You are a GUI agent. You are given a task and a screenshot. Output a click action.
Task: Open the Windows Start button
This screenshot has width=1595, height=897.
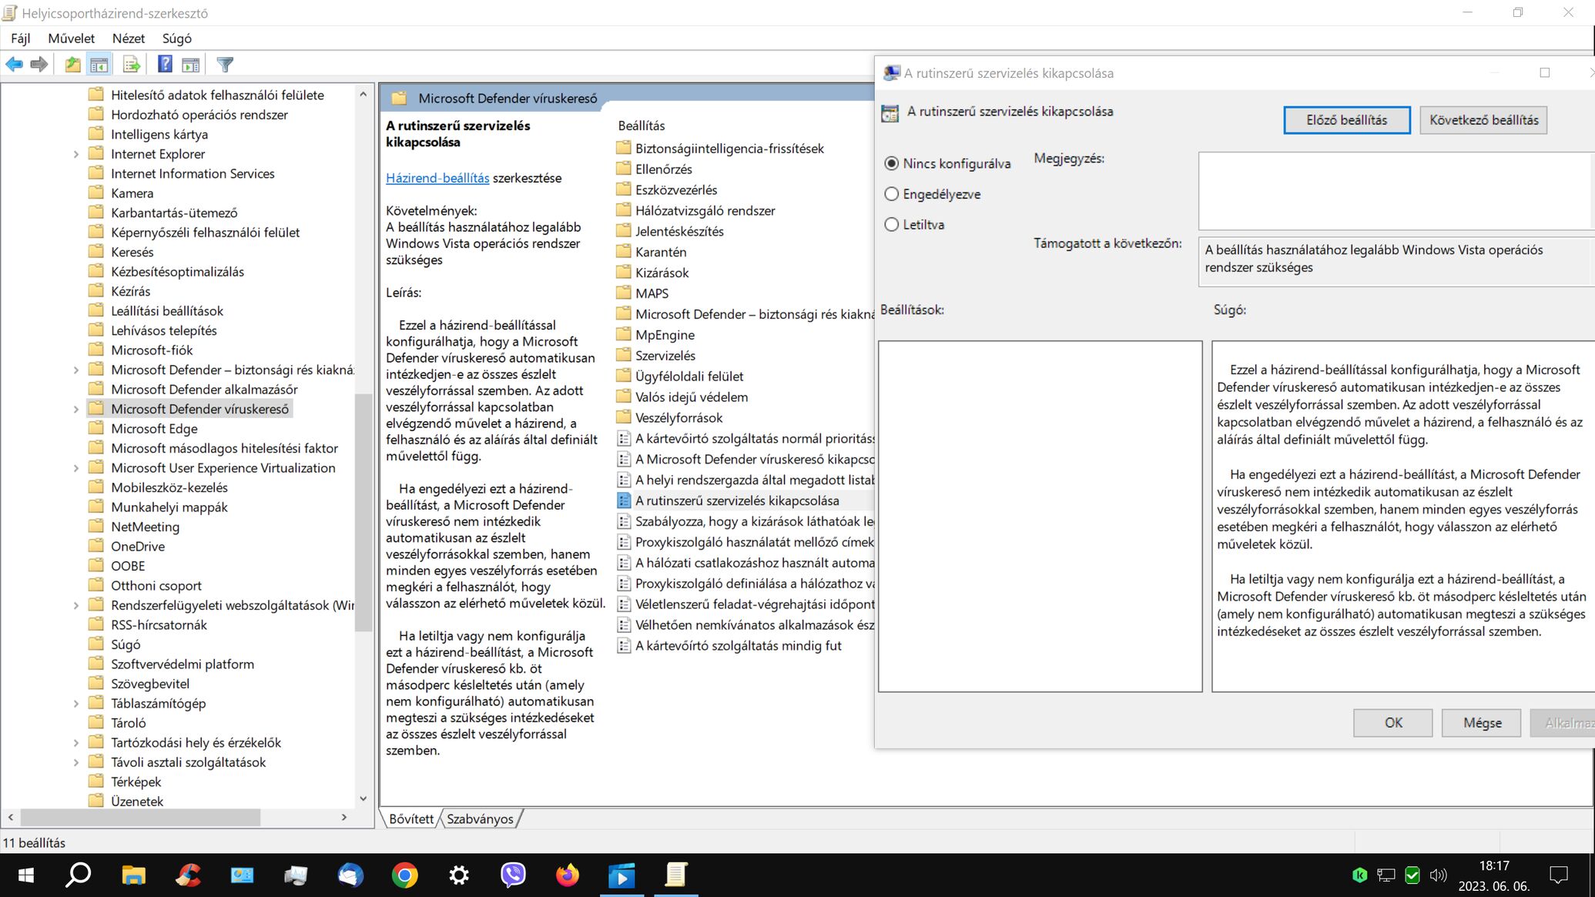pyautogui.click(x=25, y=875)
